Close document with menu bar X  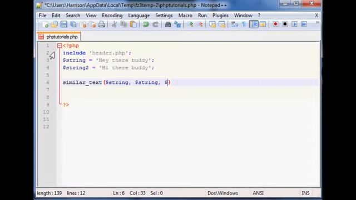(317, 16)
